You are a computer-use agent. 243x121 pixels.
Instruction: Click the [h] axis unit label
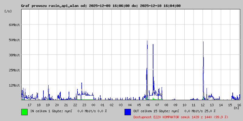[x=236, y=108]
